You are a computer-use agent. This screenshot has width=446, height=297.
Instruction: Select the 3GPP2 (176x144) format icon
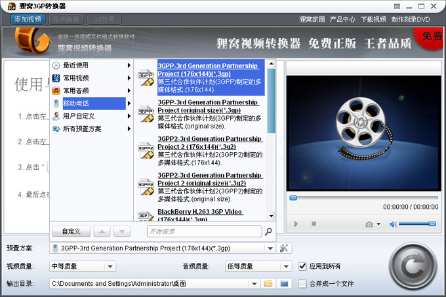(146, 150)
